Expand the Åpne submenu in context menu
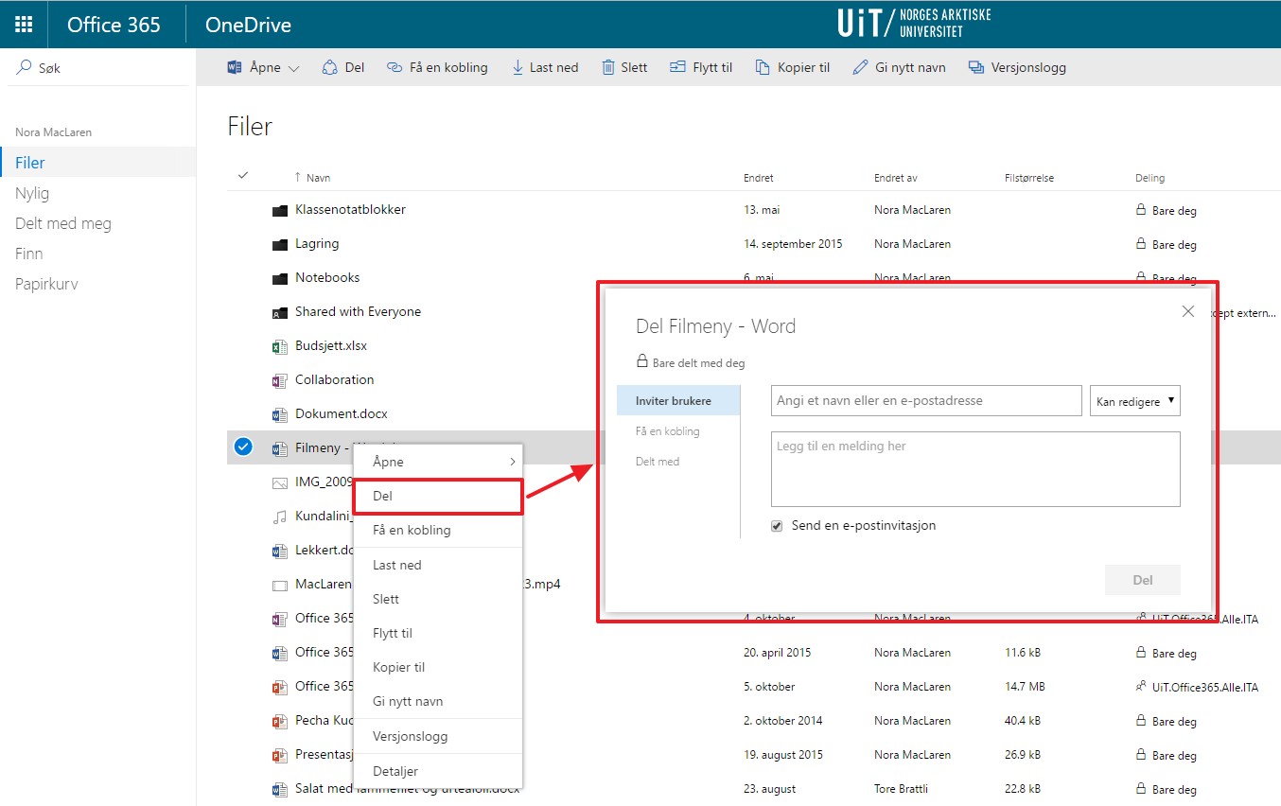Image resolution: width=1281 pixels, height=806 pixels. point(512,462)
